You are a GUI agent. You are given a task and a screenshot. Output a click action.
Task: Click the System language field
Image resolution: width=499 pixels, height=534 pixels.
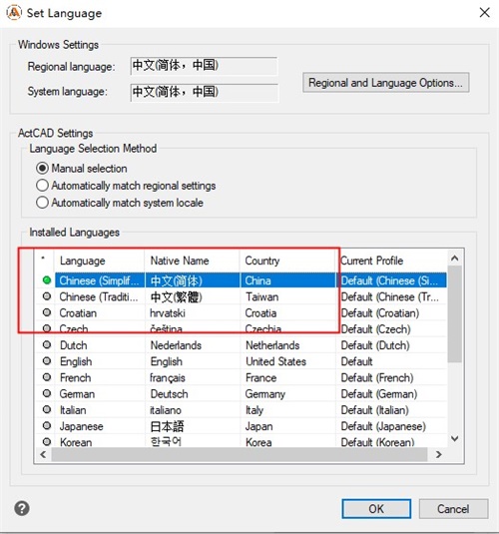coord(204,92)
